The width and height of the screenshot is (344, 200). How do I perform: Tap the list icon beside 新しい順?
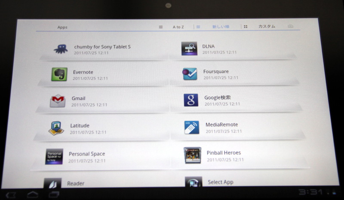point(198,27)
